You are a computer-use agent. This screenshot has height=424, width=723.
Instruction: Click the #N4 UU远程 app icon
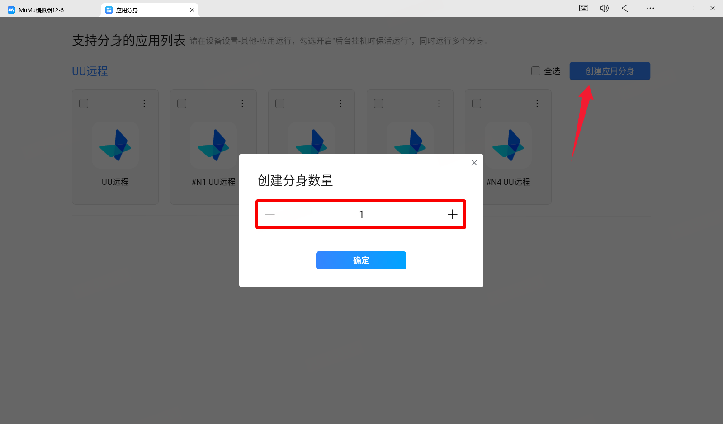[508, 145]
